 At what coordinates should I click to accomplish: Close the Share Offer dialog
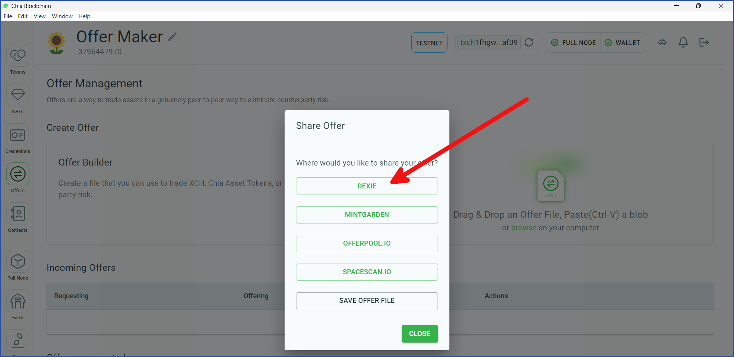420,334
